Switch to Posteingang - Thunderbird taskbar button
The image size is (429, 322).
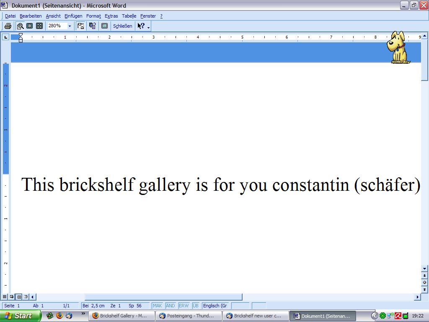coord(189,316)
